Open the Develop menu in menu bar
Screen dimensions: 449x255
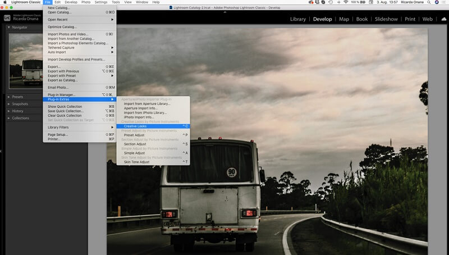71,2
